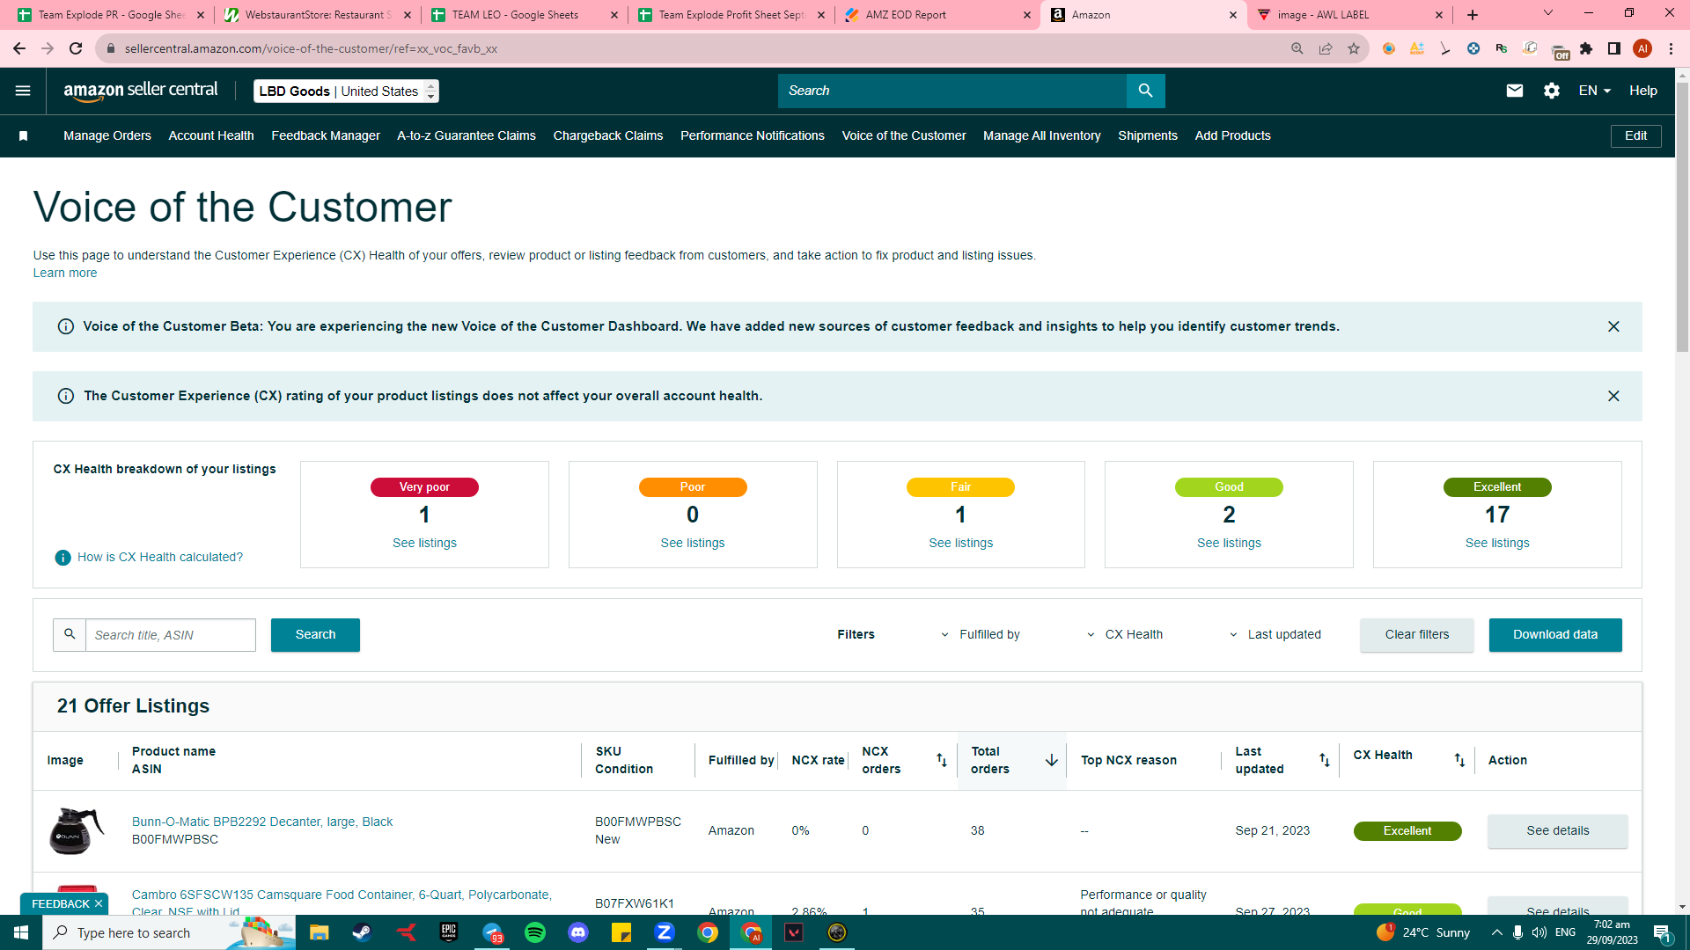Screen dimensions: 1690x950
Task: Open Windows Start menu
Action: 21,932
